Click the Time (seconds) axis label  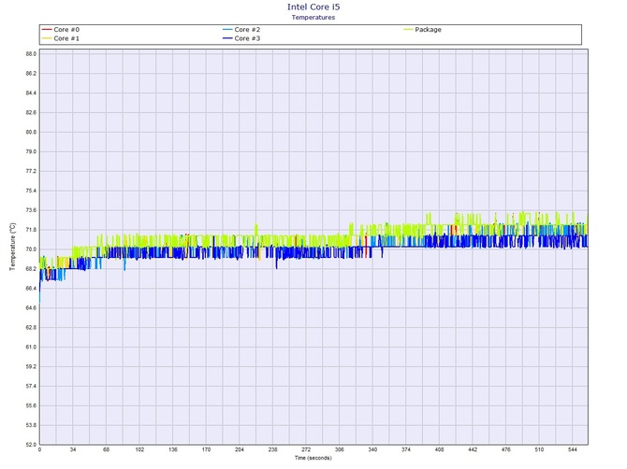313,458
